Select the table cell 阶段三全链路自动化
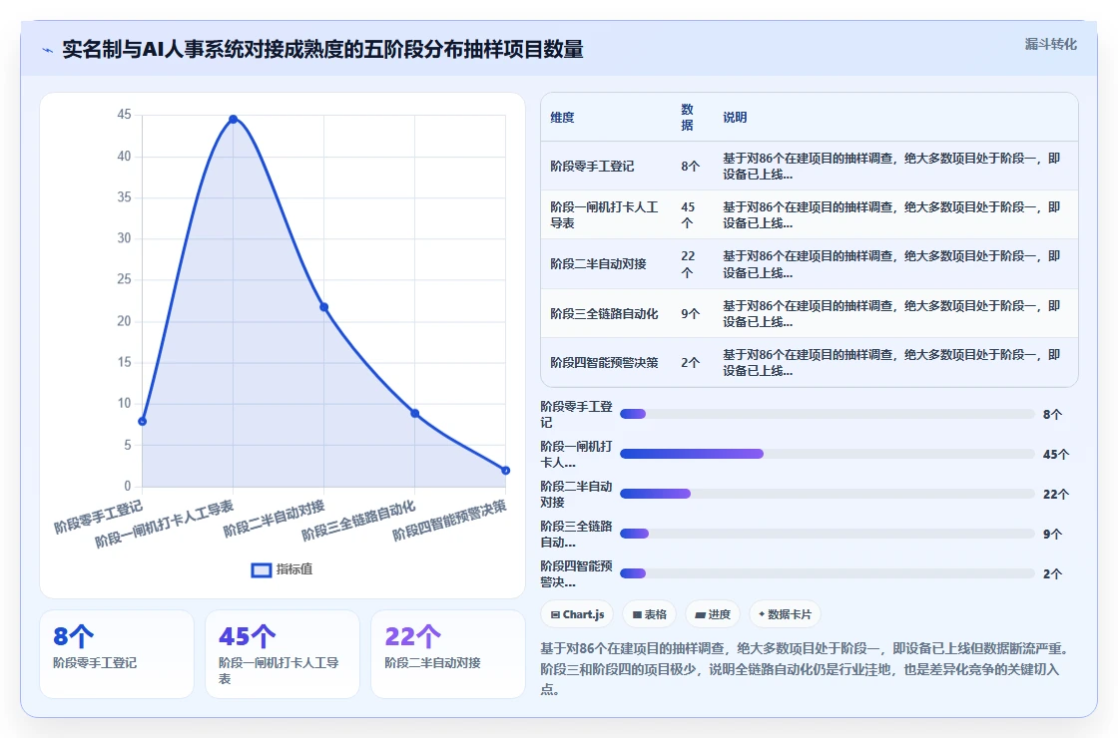Image resolution: width=1118 pixels, height=738 pixels. tap(604, 313)
